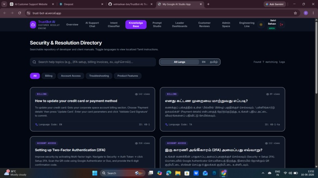
Task: Filter by Billing category
Action: [x=49, y=76]
